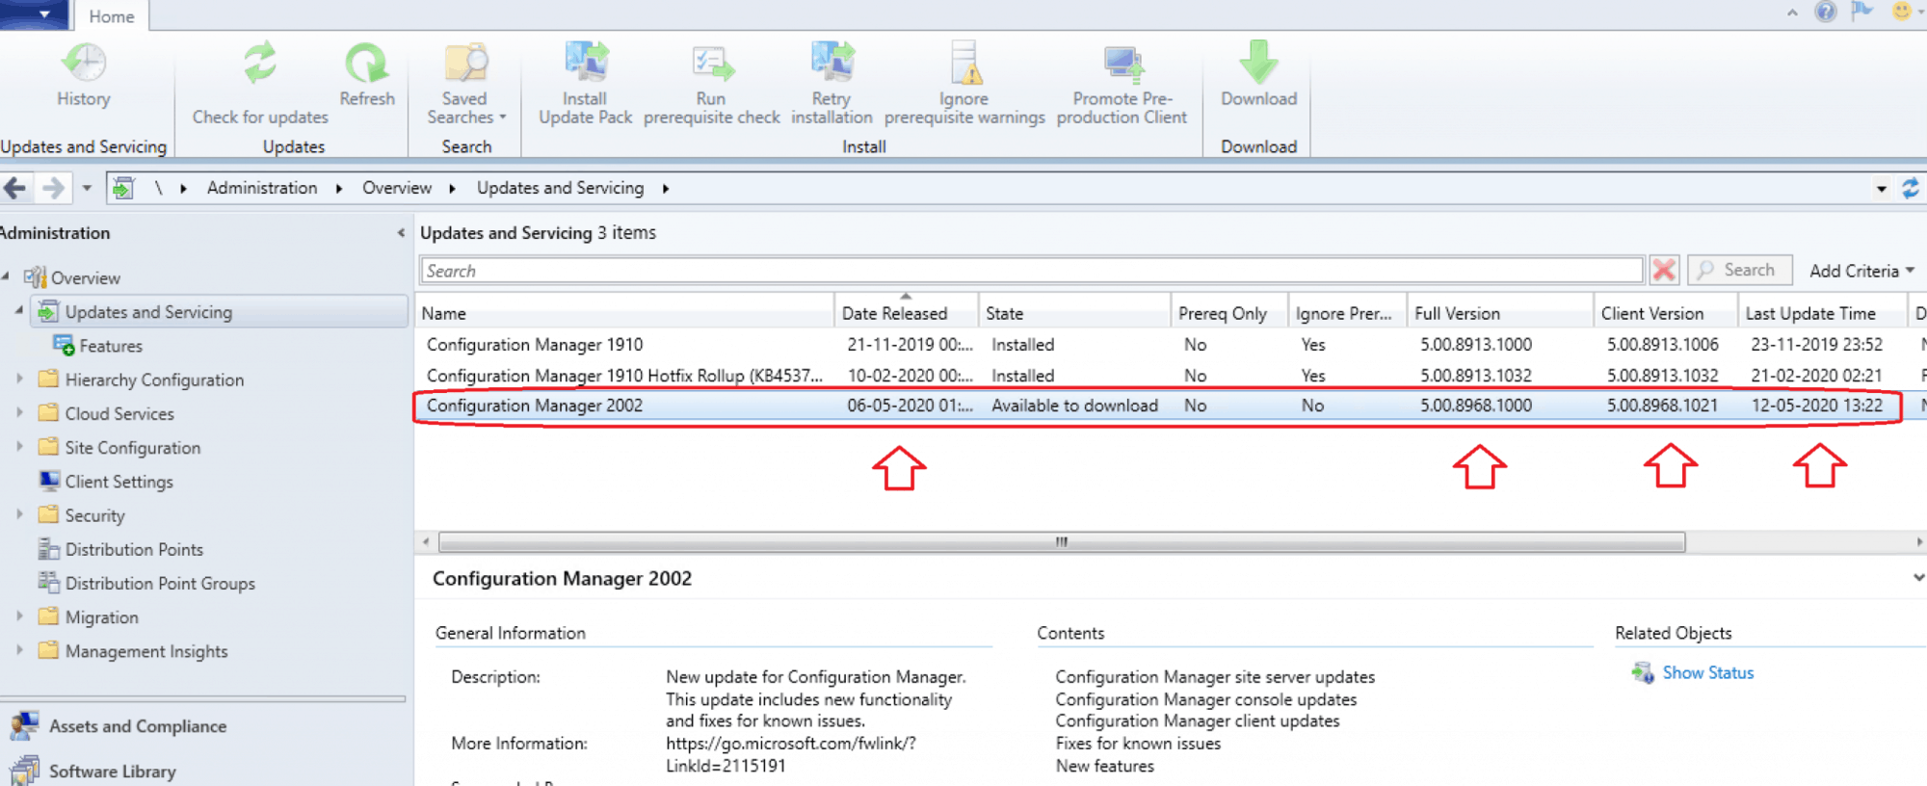Open the Help icon
The width and height of the screenshot is (1927, 786).
pyautogui.click(x=1825, y=12)
